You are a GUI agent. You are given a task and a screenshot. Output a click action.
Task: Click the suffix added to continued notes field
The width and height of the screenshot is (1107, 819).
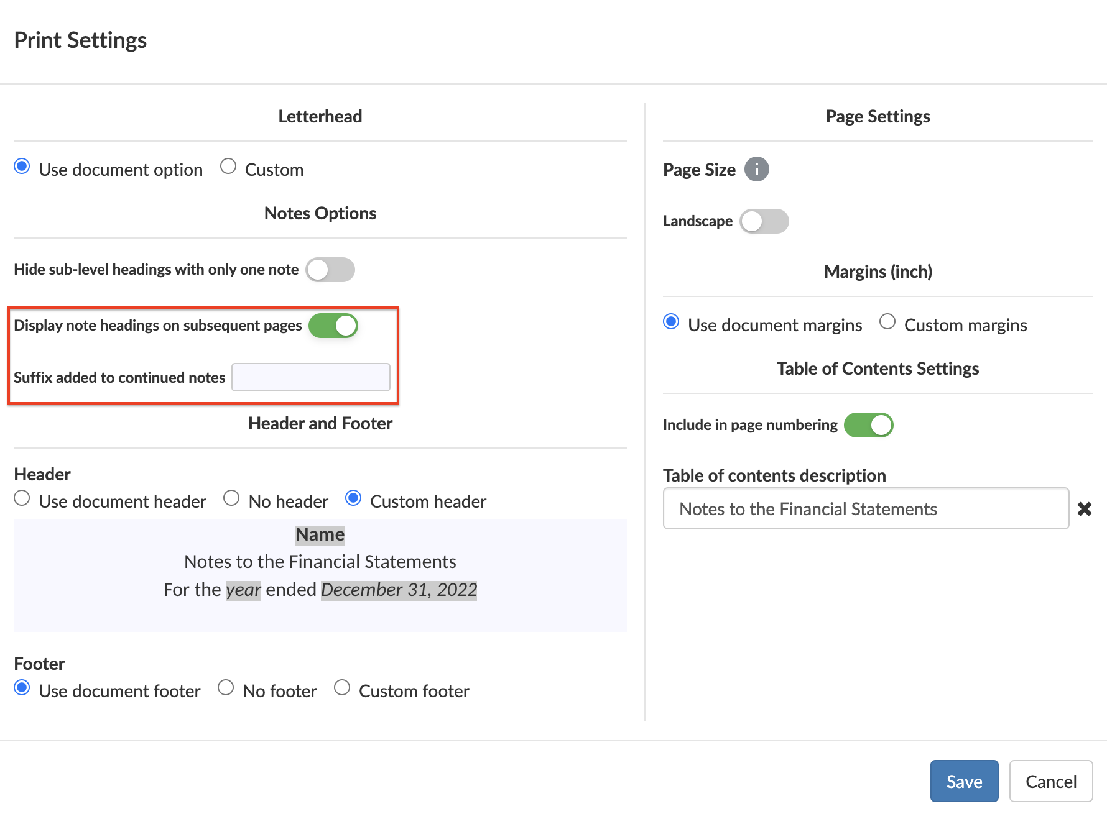[311, 377]
